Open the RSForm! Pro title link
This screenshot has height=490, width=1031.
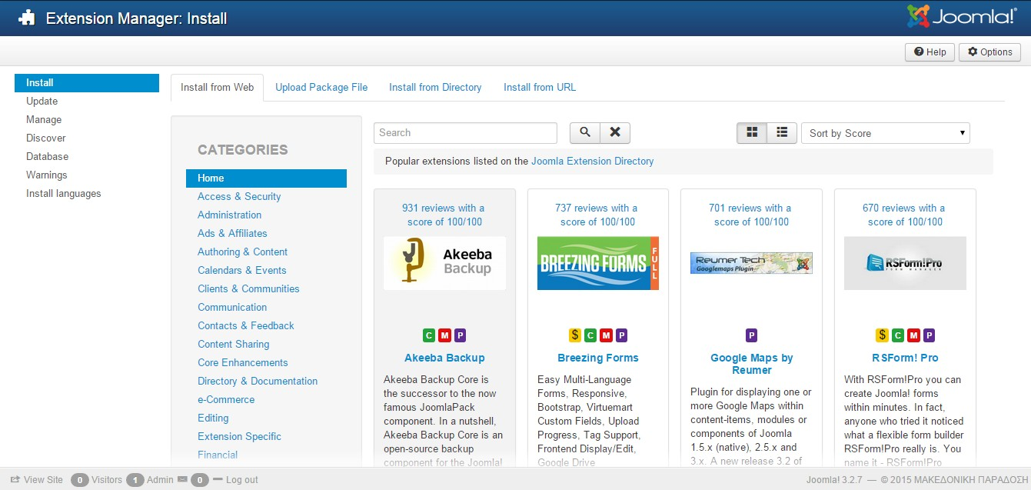[905, 358]
